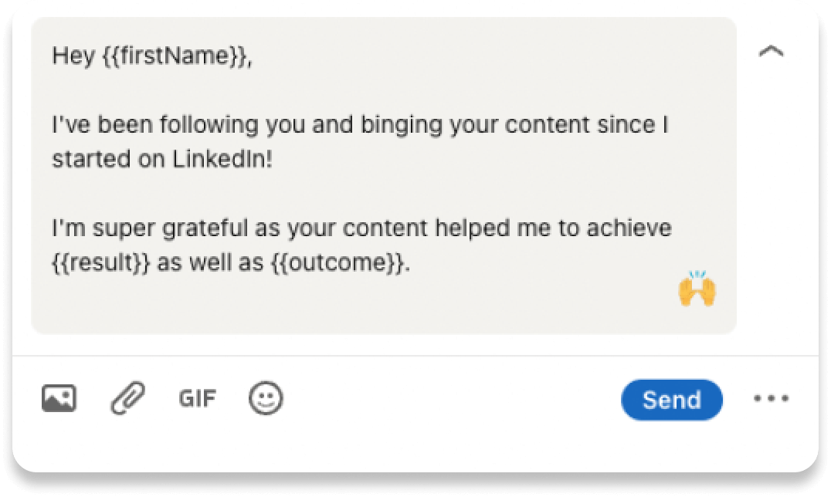Open the smiley emoji picker
Viewport: 831px width, 497px height.
(266, 399)
